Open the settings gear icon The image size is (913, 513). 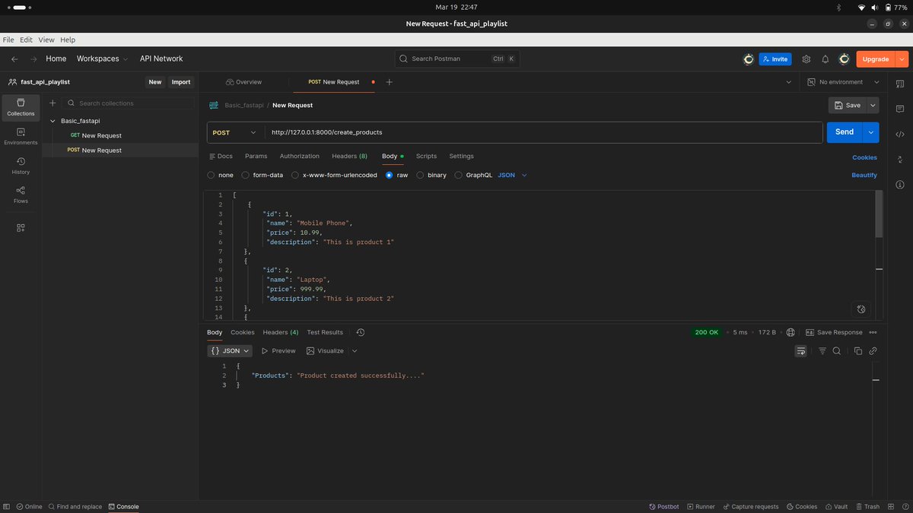pos(806,59)
